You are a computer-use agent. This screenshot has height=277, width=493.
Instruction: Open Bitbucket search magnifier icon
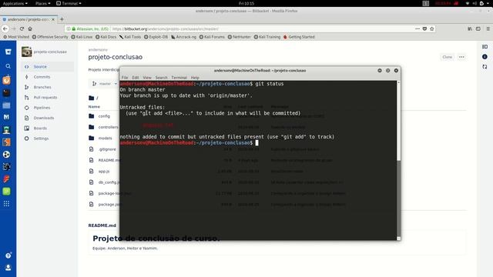point(8,66)
